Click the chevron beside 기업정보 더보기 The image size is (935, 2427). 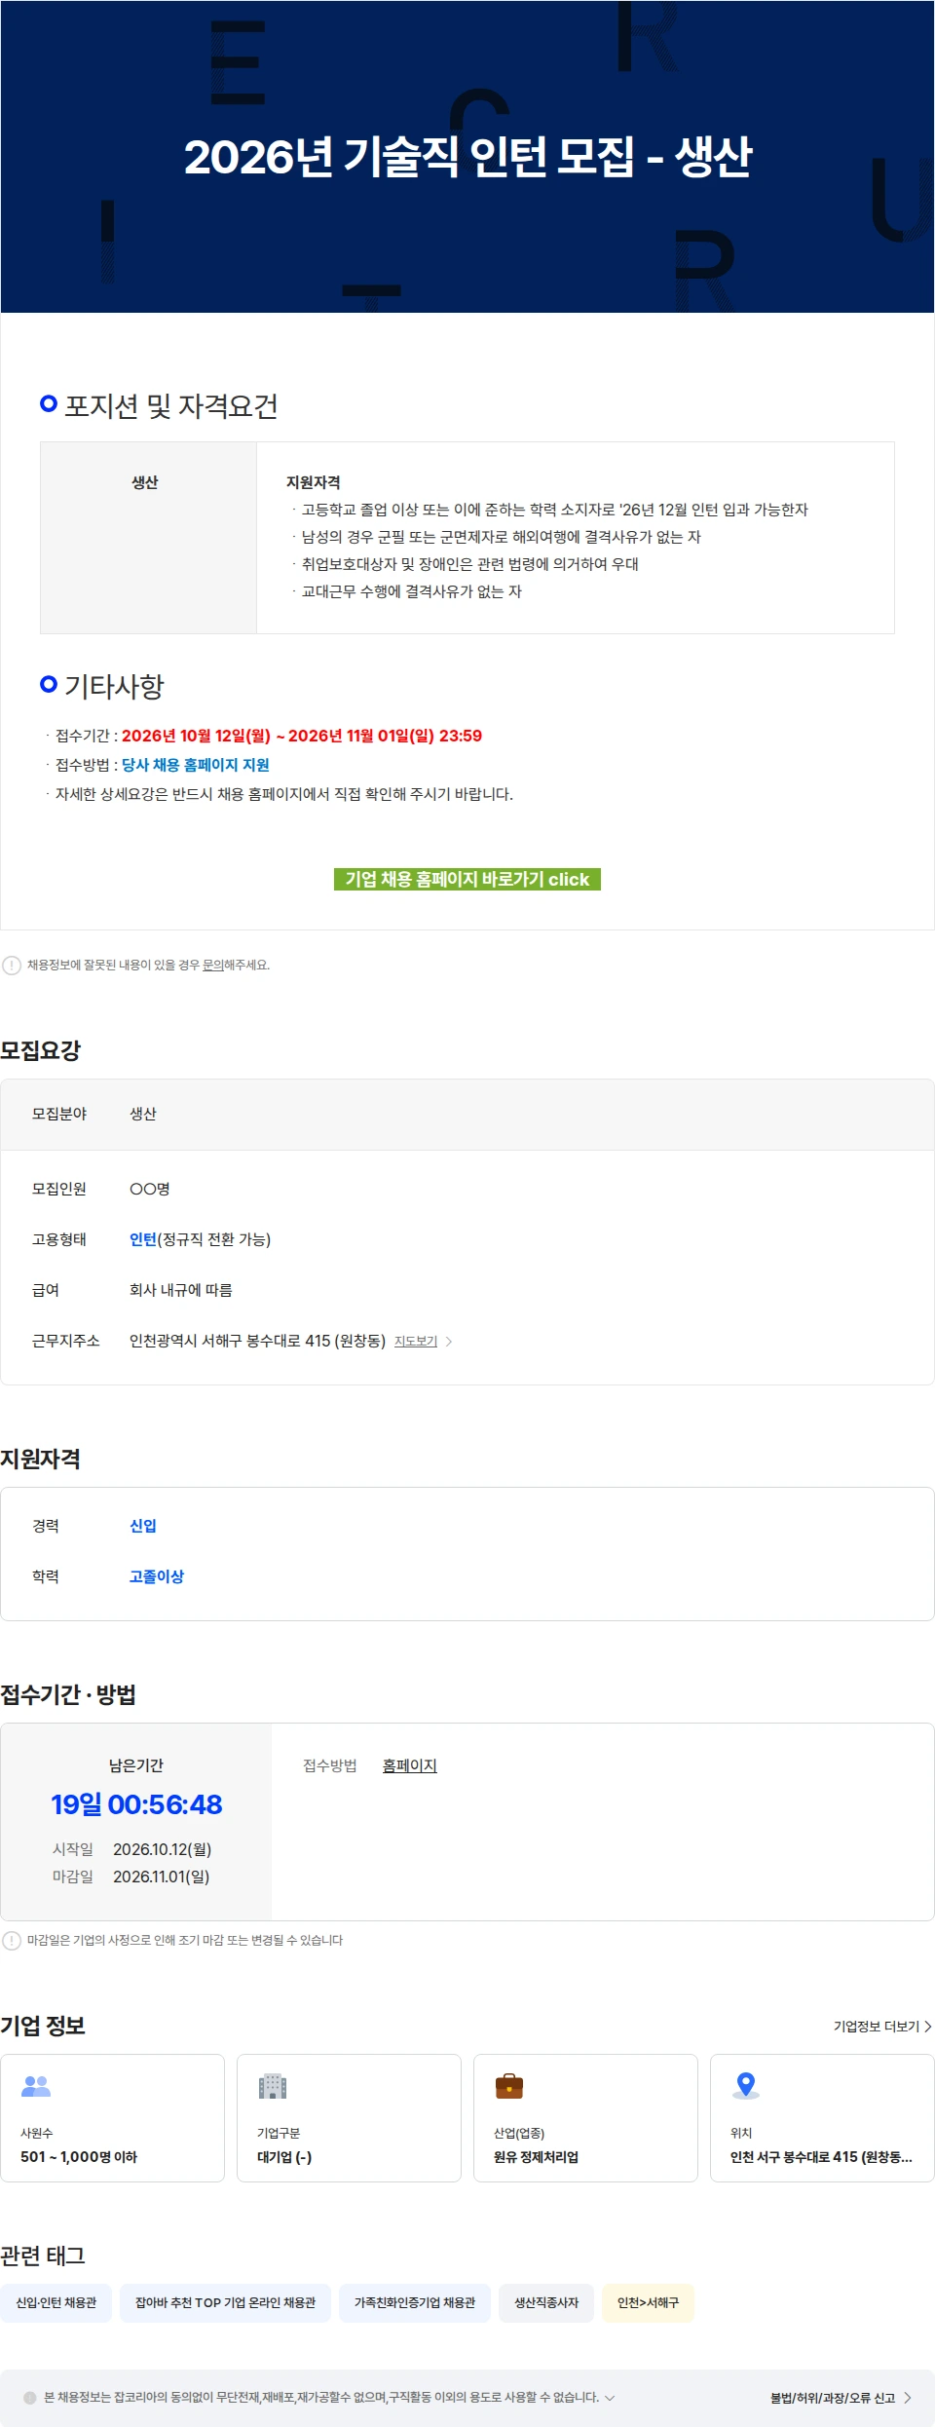tap(927, 2027)
